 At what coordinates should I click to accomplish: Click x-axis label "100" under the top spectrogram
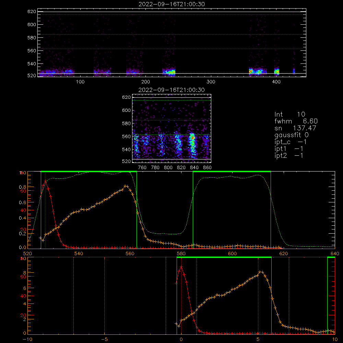pyautogui.click(x=80, y=82)
